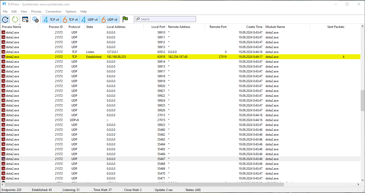Open the Connection menu
Image resolution: width=365 pixels, height=193 pixels.
(53, 12)
